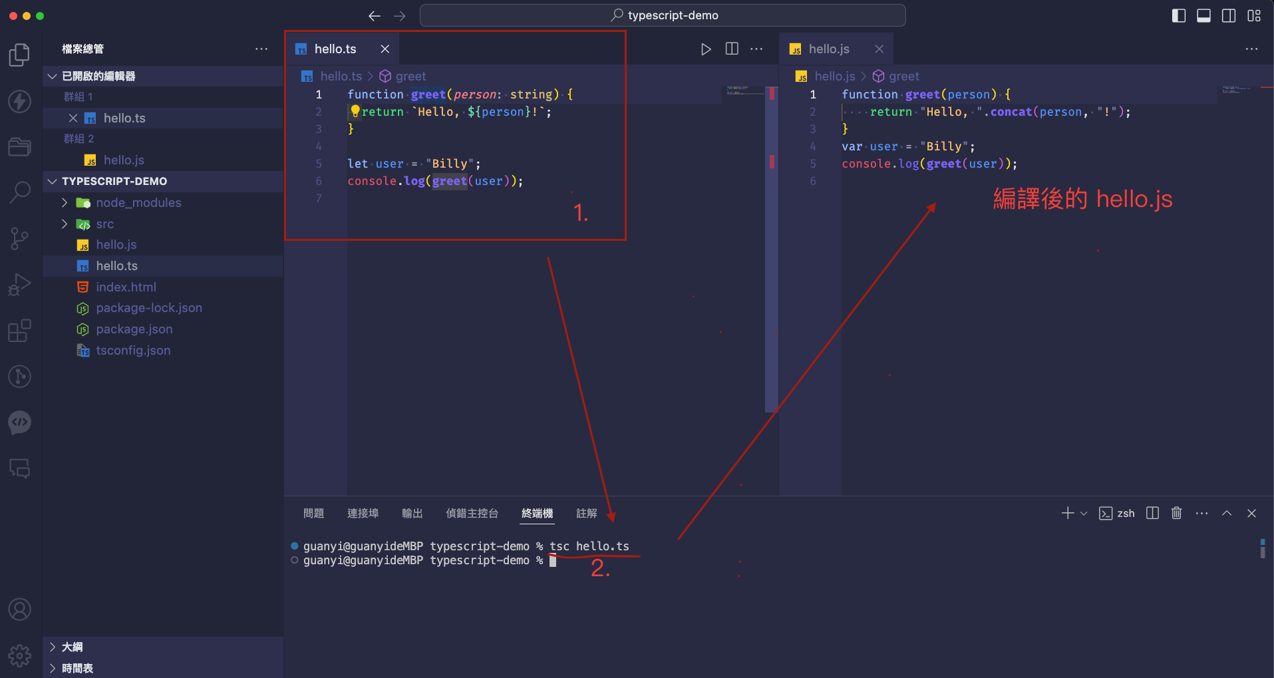Open the Comments panel tab
This screenshot has width=1274, height=678.
pyautogui.click(x=586, y=513)
